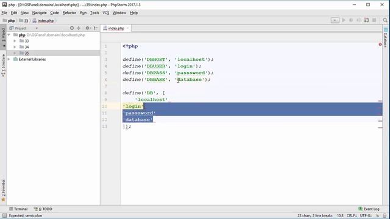Click line number 1 in gutter

[105, 46]
